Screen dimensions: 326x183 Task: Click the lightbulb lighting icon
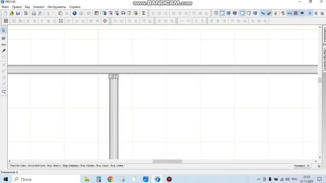276,13
